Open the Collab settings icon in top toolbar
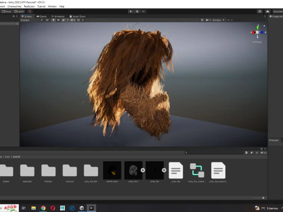 260,11
